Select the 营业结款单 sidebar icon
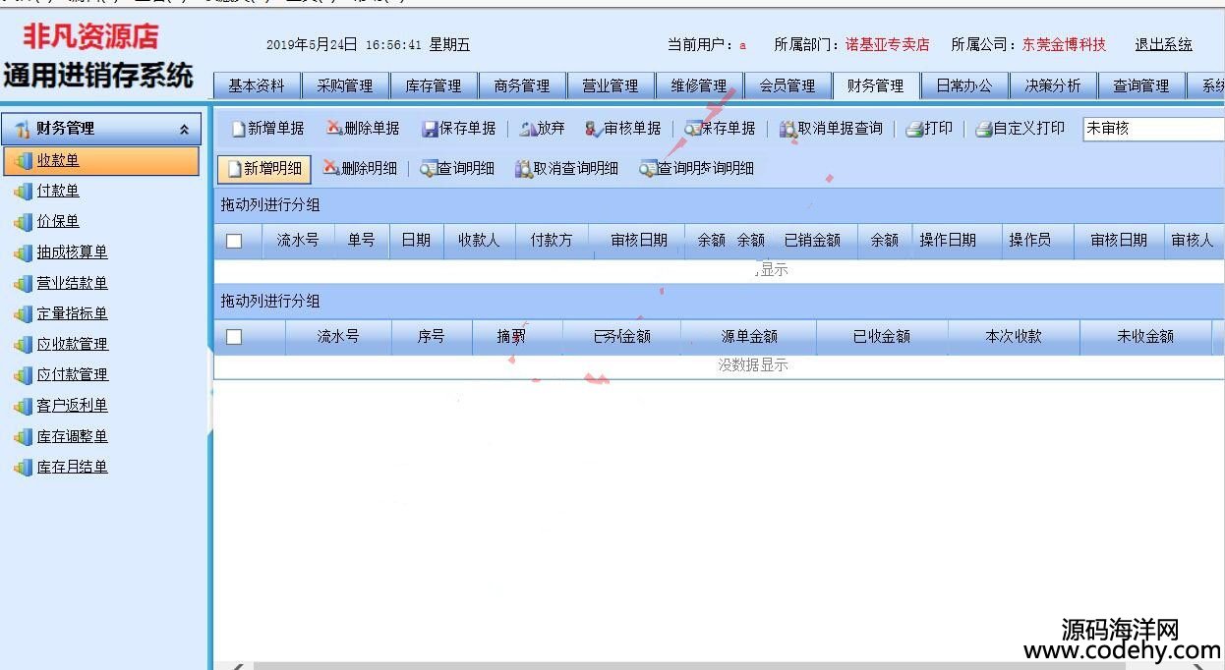 click(x=23, y=283)
